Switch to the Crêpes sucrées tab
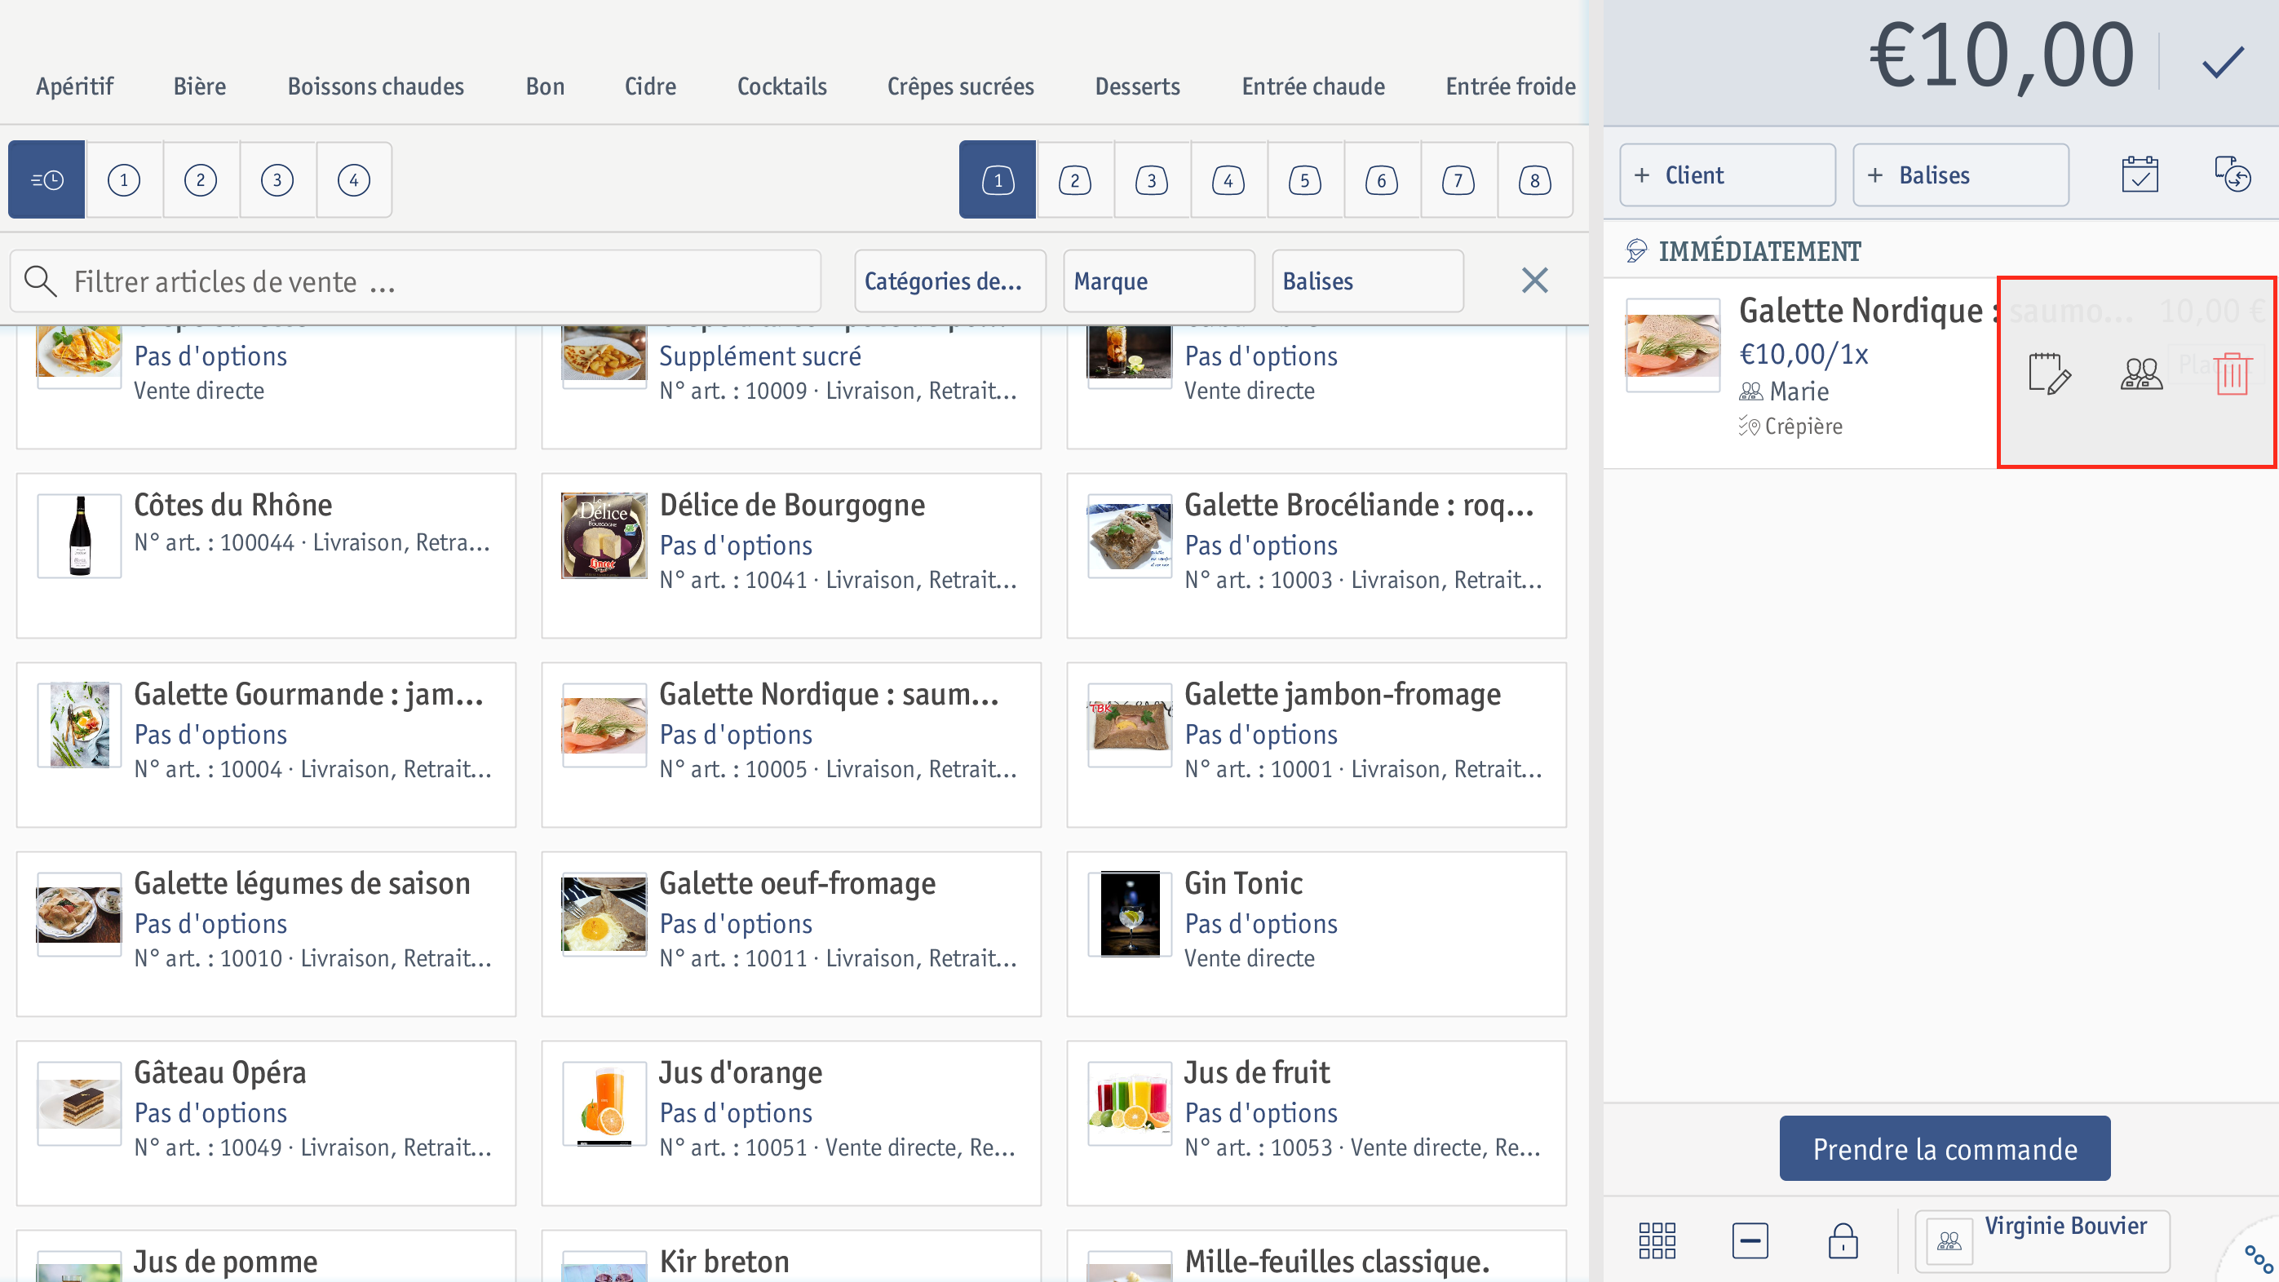The width and height of the screenshot is (2279, 1282). tap(961, 86)
